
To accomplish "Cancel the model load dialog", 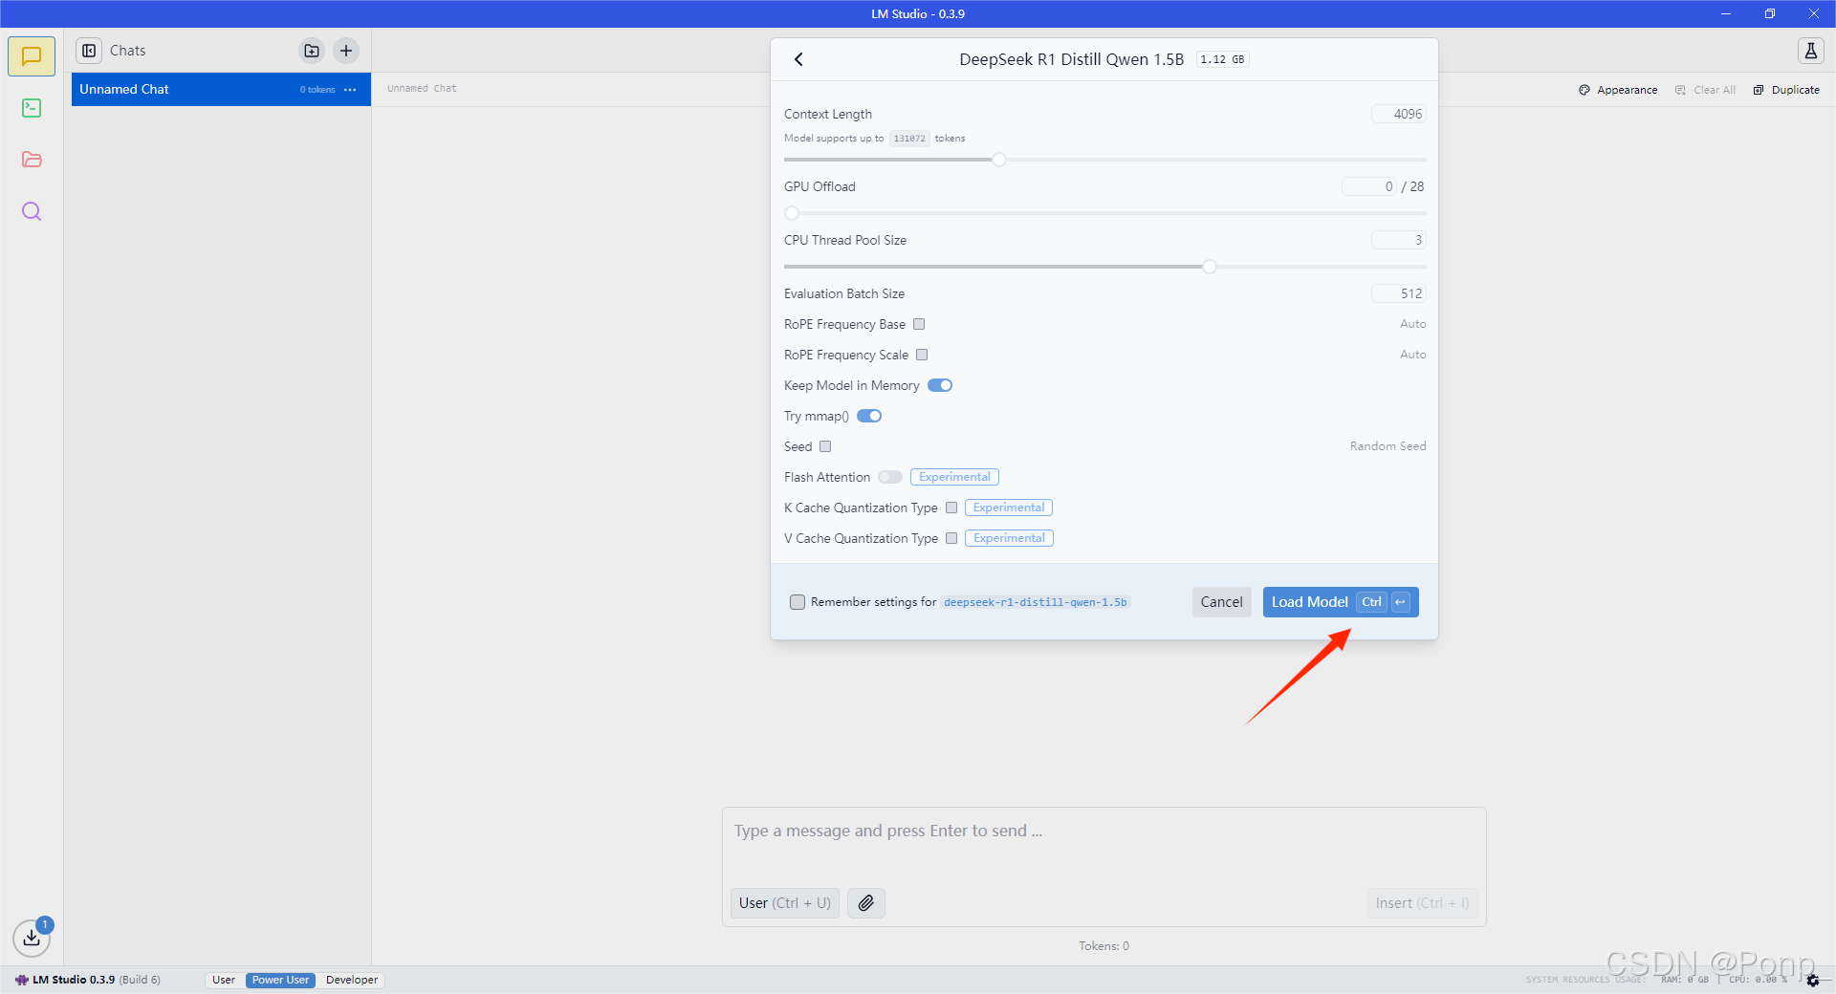I will click(x=1221, y=602).
